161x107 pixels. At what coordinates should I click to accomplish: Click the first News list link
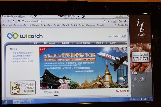point(23,53)
